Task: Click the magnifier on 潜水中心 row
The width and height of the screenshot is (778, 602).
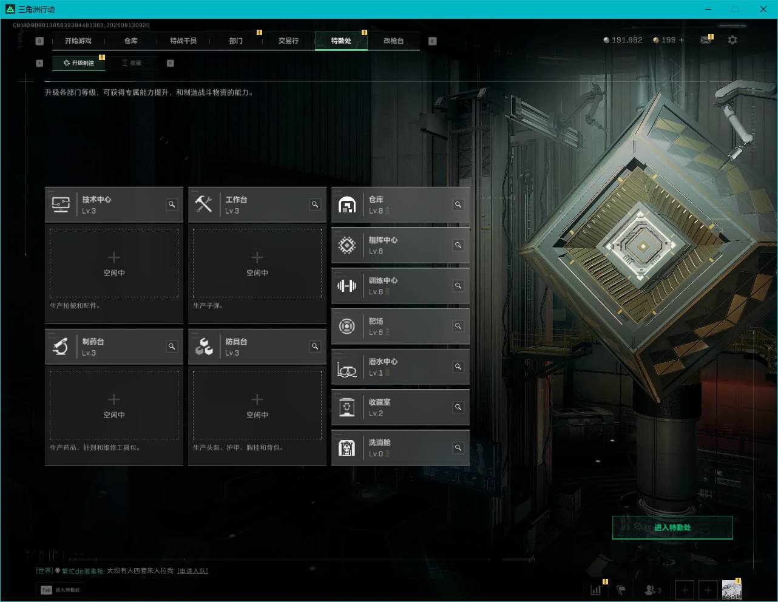Action: pyautogui.click(x=458, y=367)
